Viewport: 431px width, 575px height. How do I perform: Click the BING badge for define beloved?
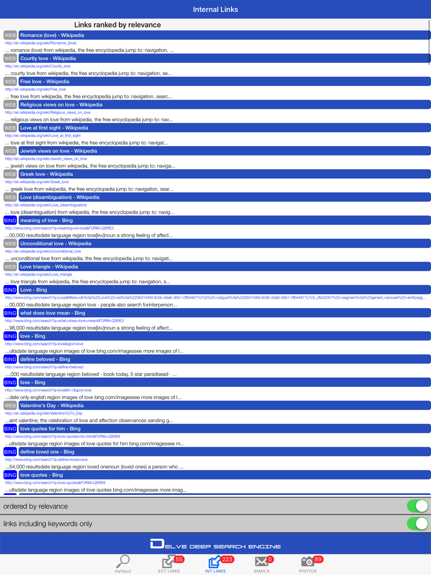pyautogui.click(x=10, y=359)
